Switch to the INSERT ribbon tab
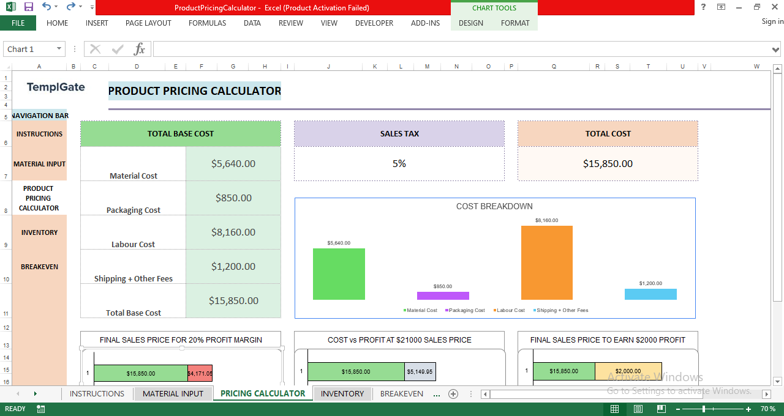The width and height of the screenshot is (784, 416). point(97,23)
